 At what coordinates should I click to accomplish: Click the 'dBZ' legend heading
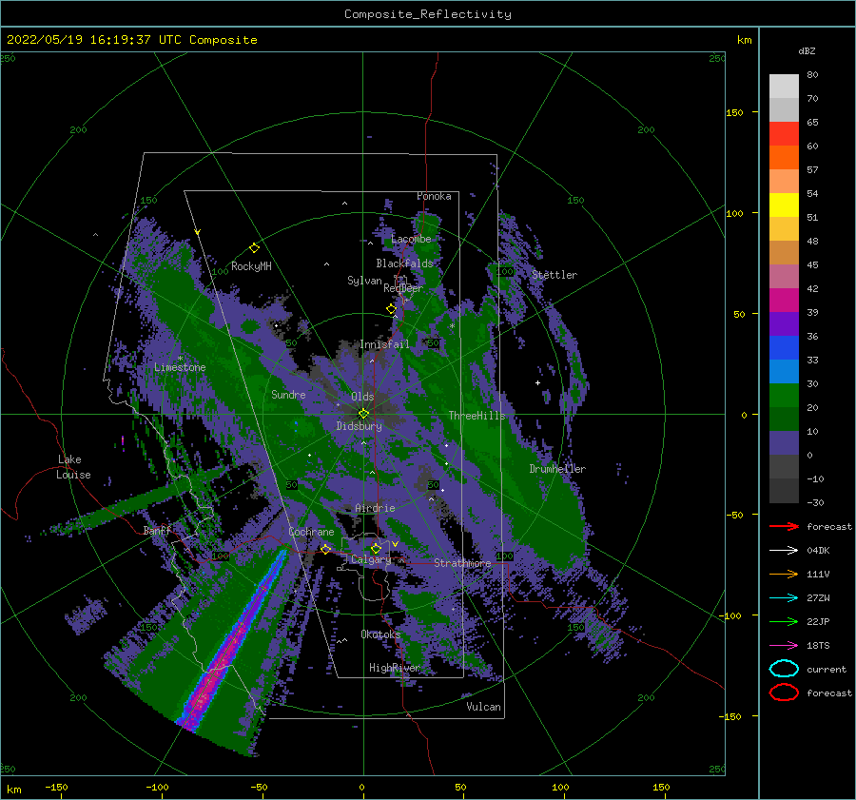point(807,50)
